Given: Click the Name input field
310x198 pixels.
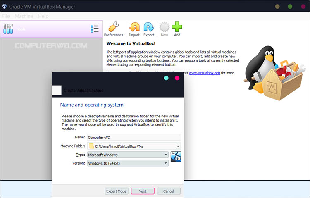Looking at the screenshot, I should tap(134, 137).
